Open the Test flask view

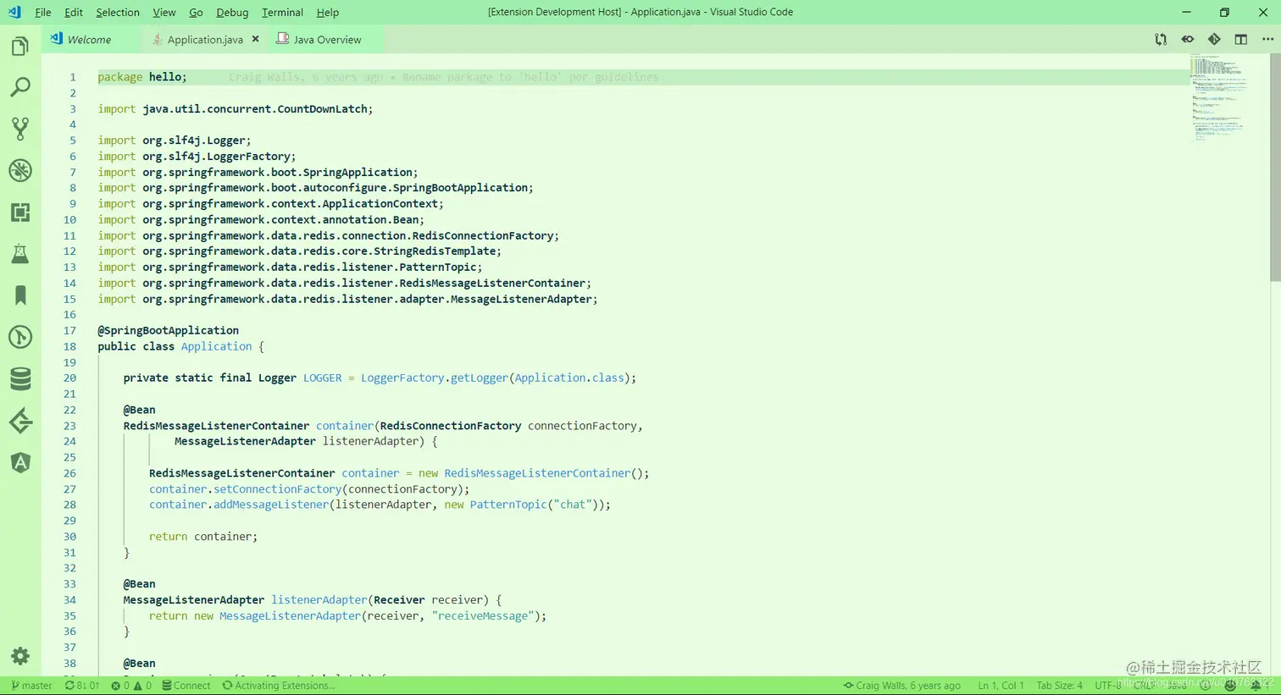pyautogui.click(x=20, y=253)
